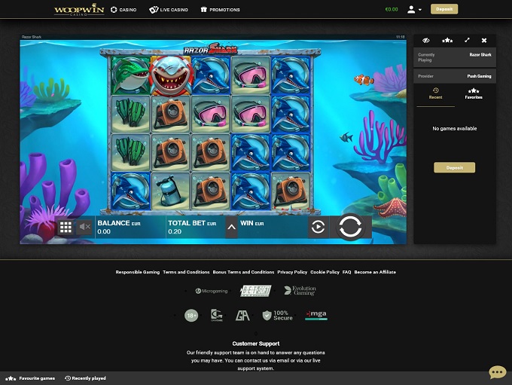The height and width of the screenshot is (385, 512).
Task: Enter fullscreen mode with expand arrows icon
Action: pos(467,40)
